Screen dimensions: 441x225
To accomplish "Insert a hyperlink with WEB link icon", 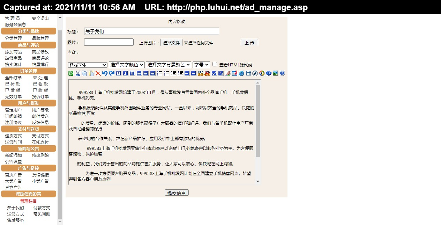I will pos(201,73).
